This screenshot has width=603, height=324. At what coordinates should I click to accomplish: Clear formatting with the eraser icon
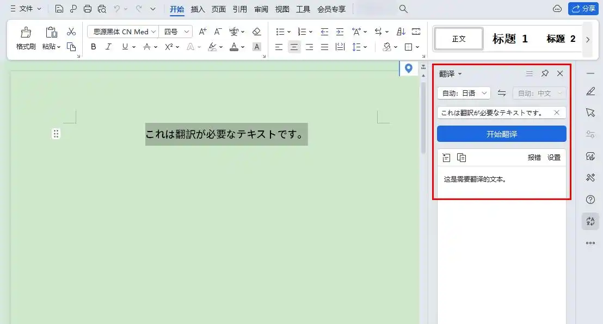(256, 32)
